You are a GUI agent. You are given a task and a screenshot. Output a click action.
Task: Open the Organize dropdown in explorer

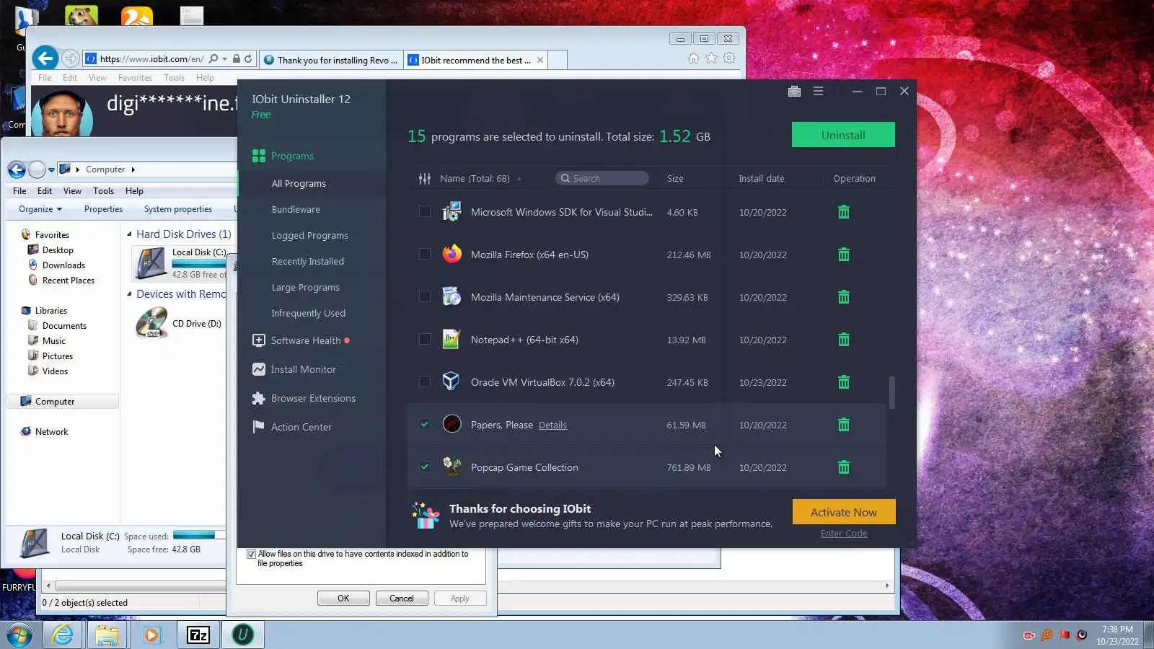40,209
